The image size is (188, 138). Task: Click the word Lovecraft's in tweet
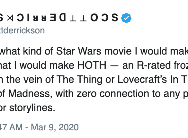point(142,79)
